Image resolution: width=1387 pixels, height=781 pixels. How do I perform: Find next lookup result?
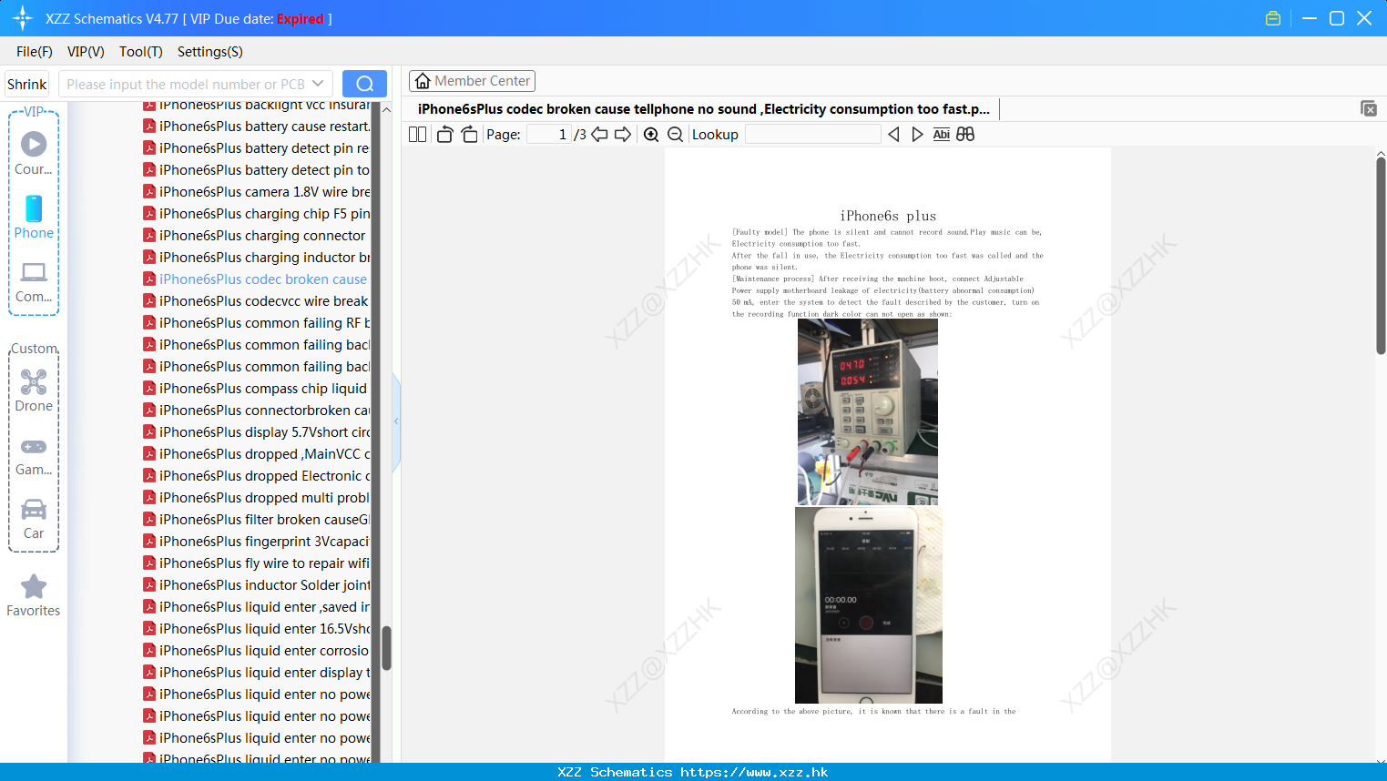917,135
